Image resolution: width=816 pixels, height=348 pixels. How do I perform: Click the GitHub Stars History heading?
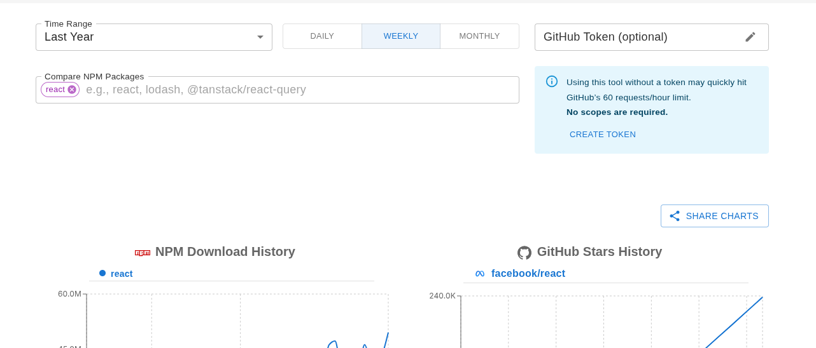[600, 251]
